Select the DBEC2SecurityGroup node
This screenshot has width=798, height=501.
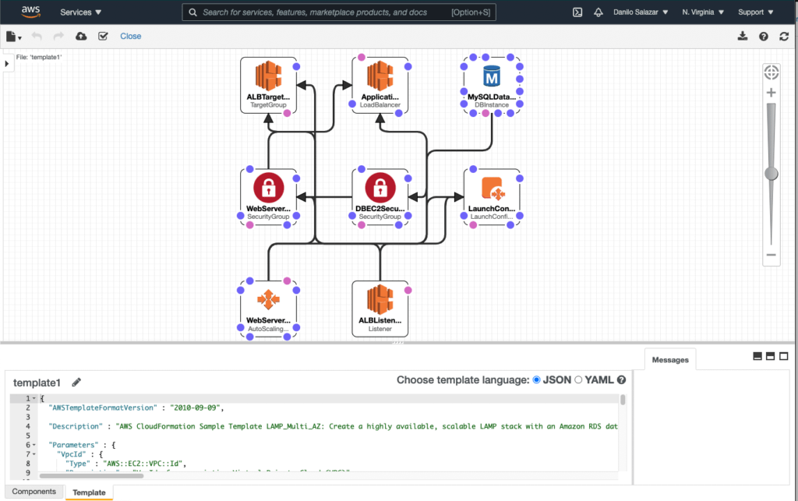[380, 197]
